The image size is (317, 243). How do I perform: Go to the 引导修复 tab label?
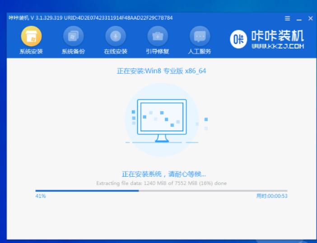[x=158, y=51]
